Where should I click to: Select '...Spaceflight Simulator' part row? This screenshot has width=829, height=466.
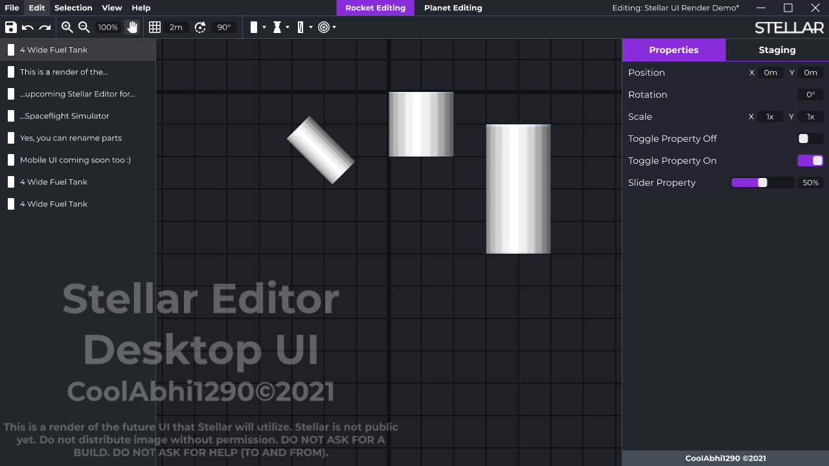tap(78, 116)
